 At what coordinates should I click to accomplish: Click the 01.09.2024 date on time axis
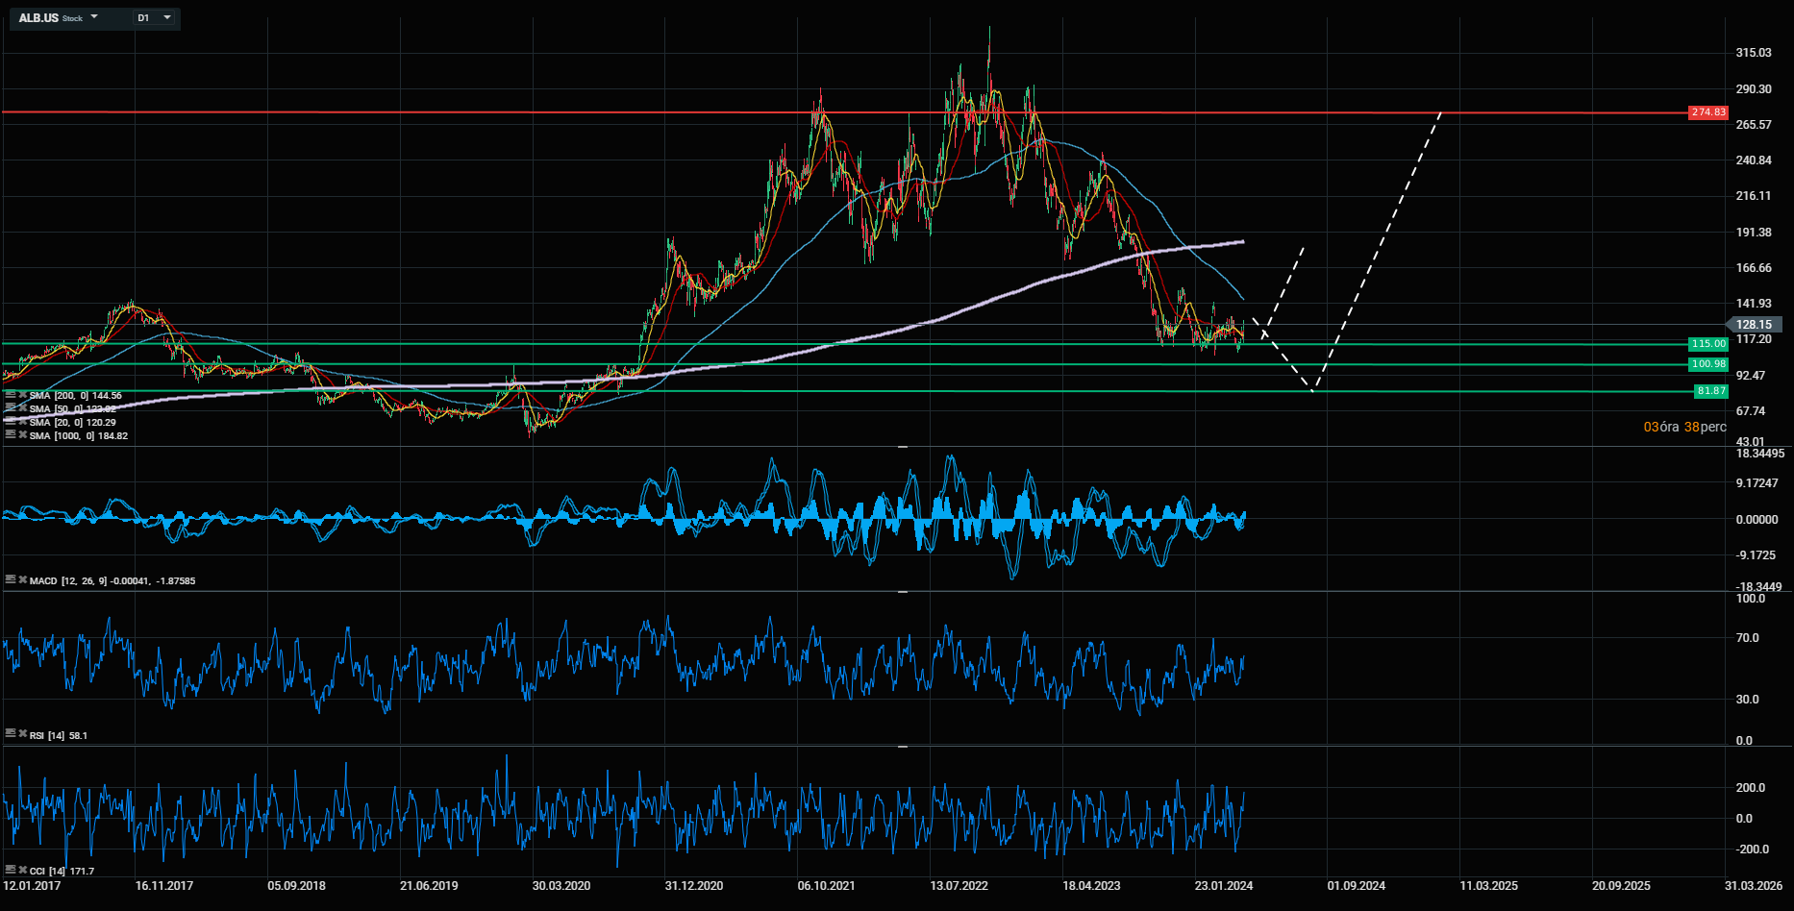(x=1356, y=886)
